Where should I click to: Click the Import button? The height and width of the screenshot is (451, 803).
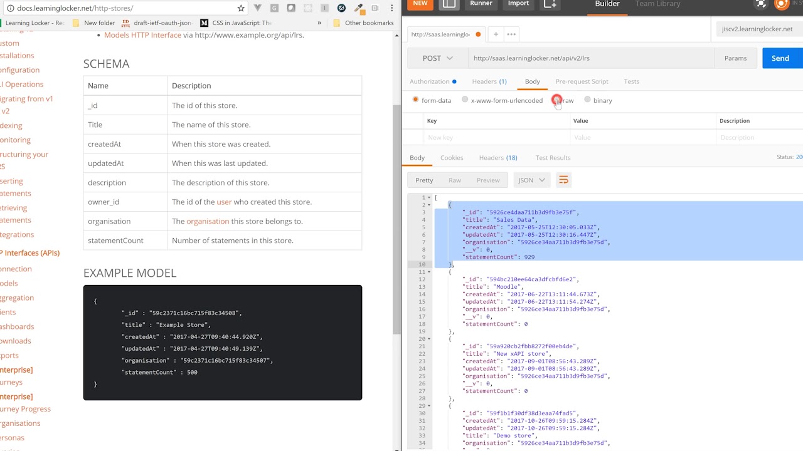point(518,4)
